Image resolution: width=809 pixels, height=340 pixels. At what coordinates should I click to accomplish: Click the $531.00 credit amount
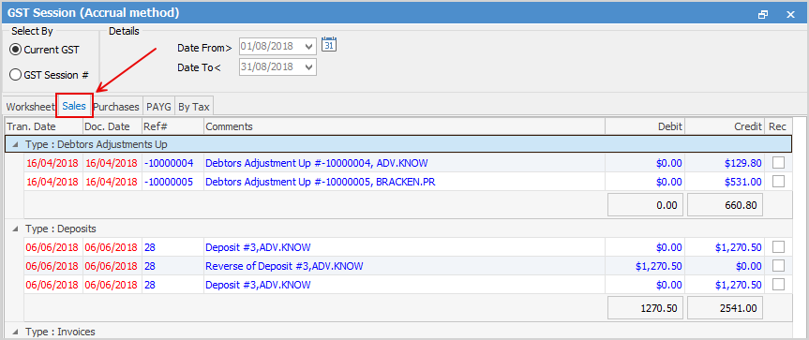pyautogui.click(x=742, y=182)
